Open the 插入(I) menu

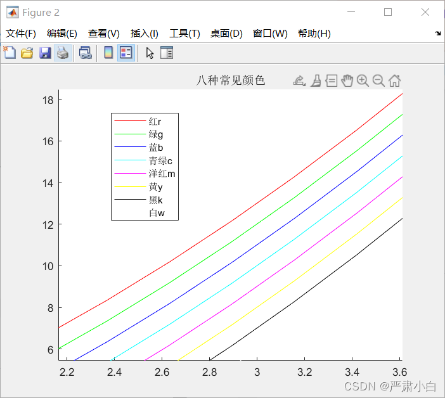[x=144, y=34]
